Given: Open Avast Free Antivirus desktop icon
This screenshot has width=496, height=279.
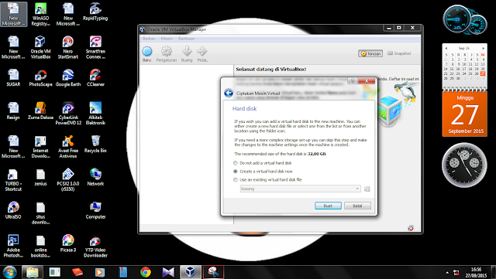Looking at the screenshot, I should coord(67,146).
